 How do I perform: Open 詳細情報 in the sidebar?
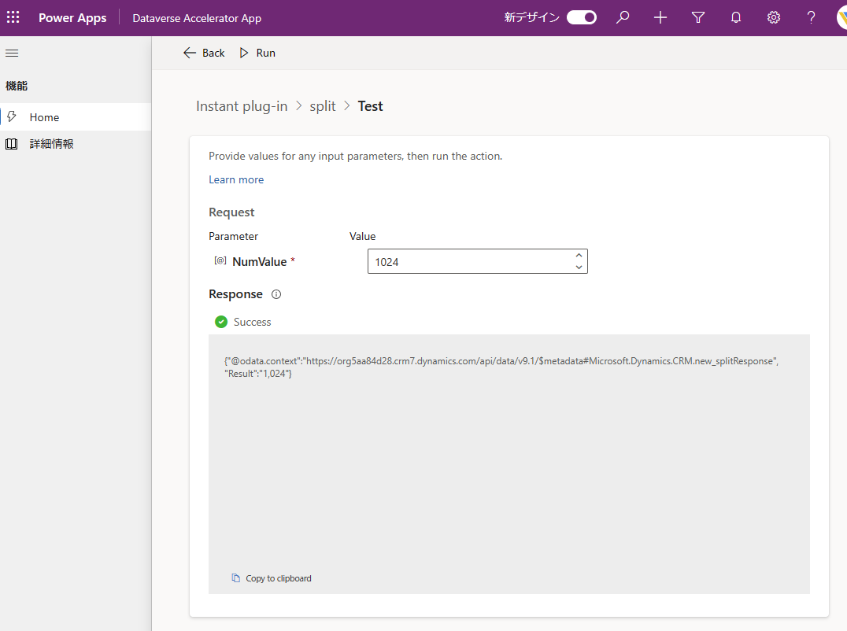pyautogui.click(x=51, y=144)
